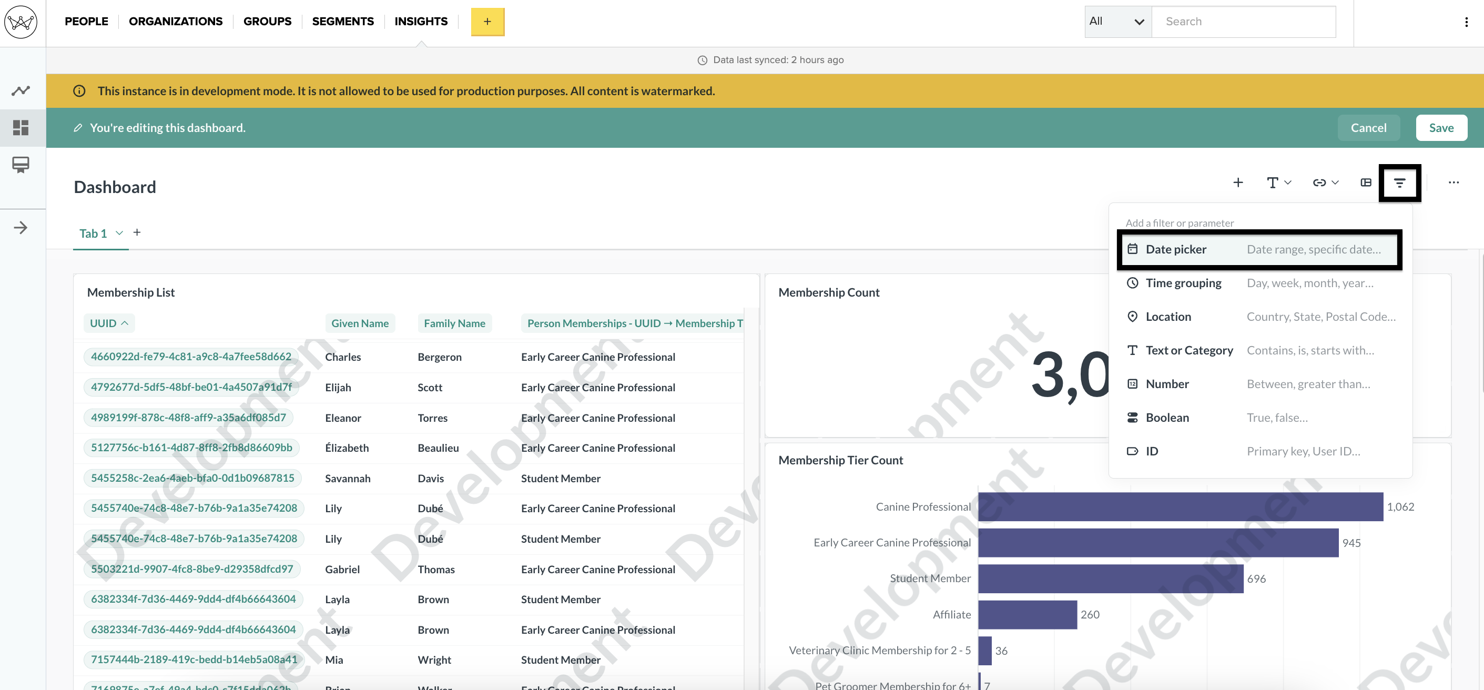Open the INSIGHTS menu
1484x690 pixels.
pyautogui.click(x=421, y=22)
